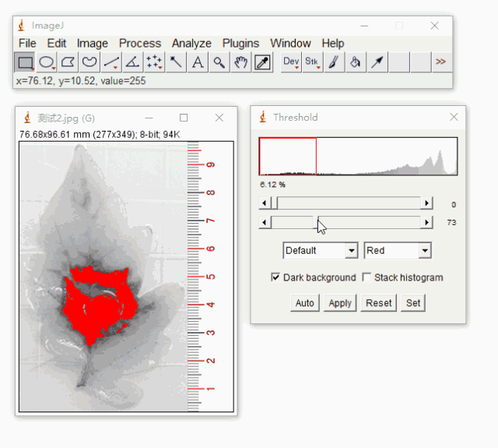Select the Arrow tool
The width and height of the screenshot is (498, 448).
click(x=377, y=62)
